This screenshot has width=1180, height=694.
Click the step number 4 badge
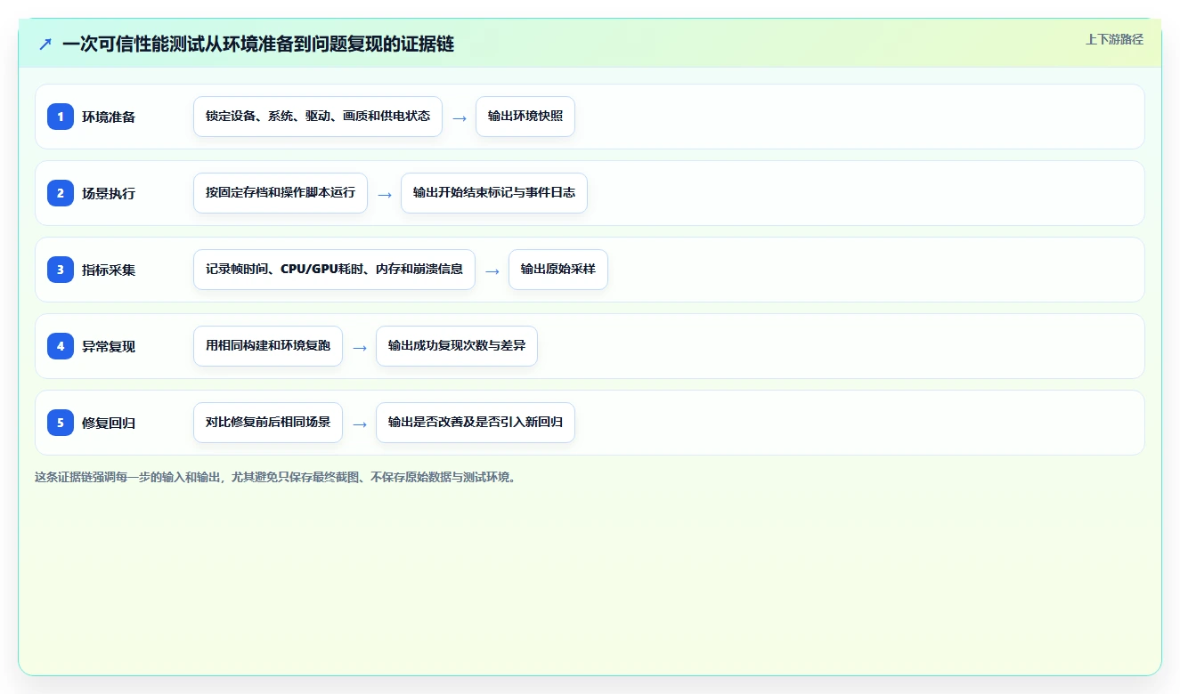click(61, 346)
